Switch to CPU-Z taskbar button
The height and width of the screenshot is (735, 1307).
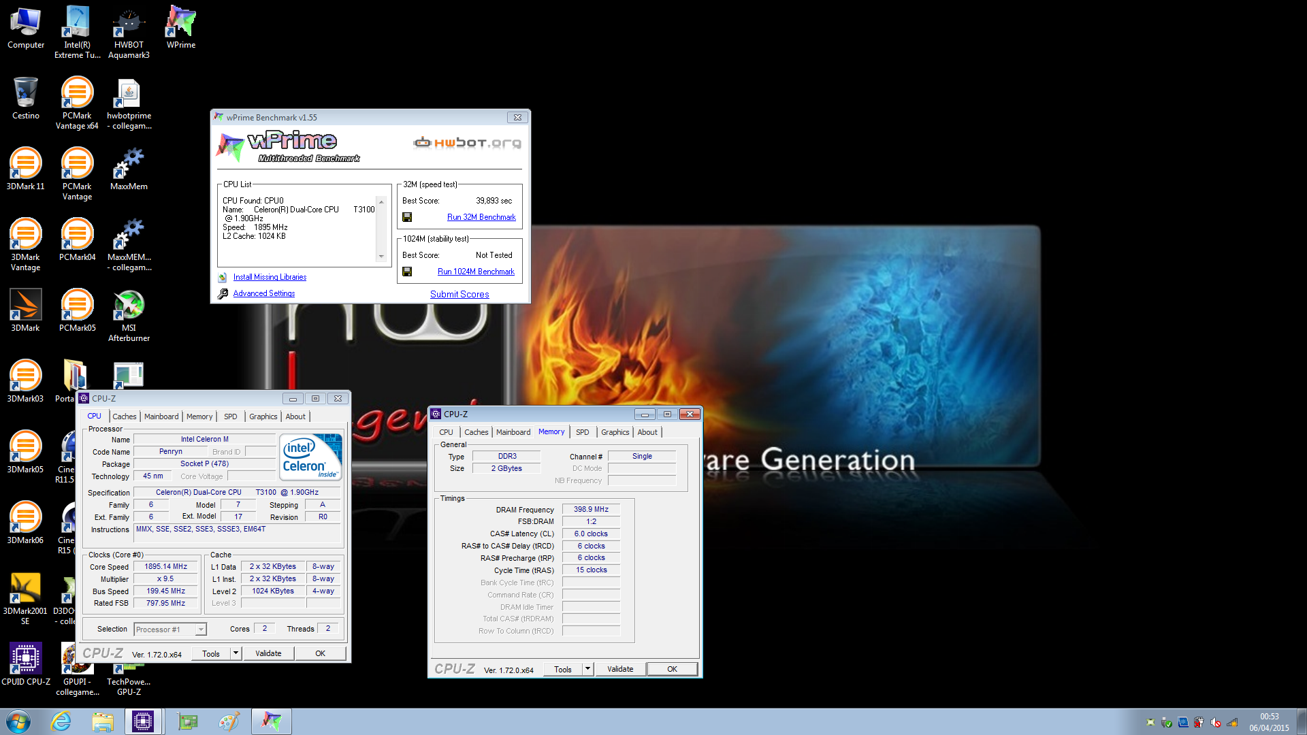point(143,721)
